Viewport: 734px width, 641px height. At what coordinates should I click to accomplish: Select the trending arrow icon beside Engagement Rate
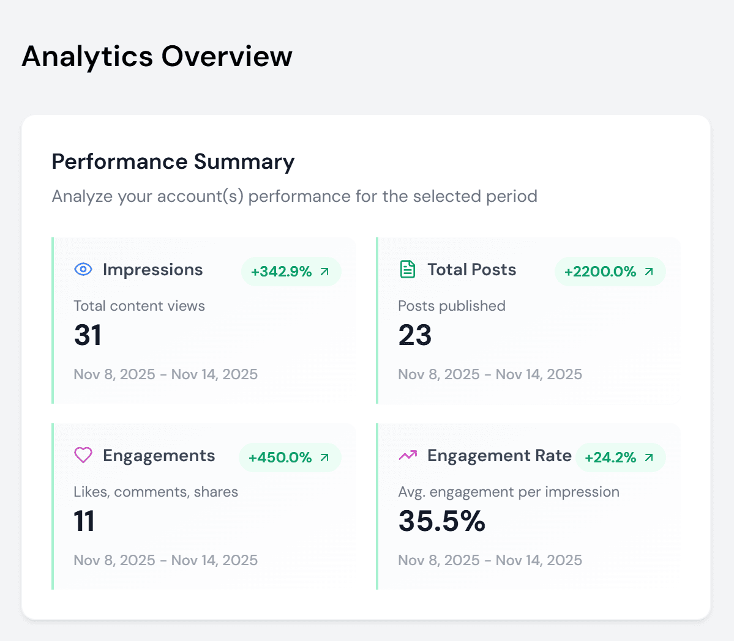pyautogui.click(x=408, y=456)
